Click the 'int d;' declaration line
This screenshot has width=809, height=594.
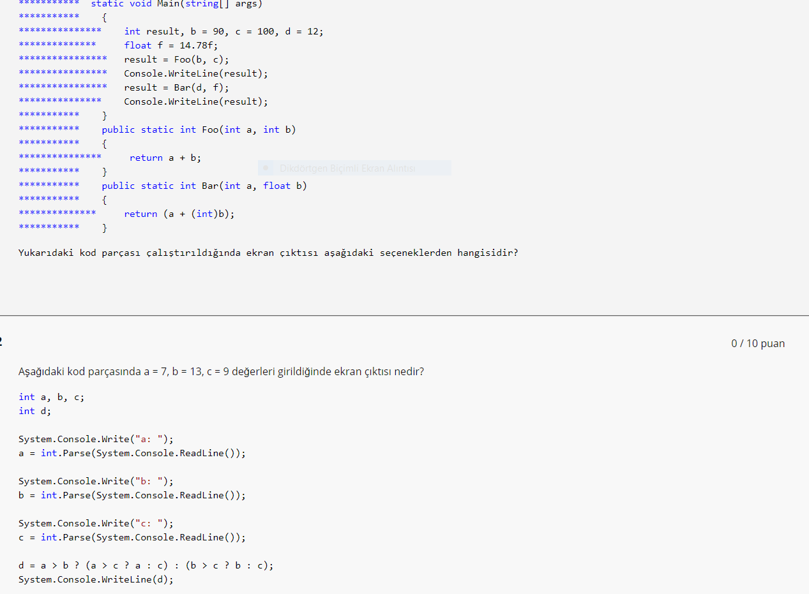point(35,411)
